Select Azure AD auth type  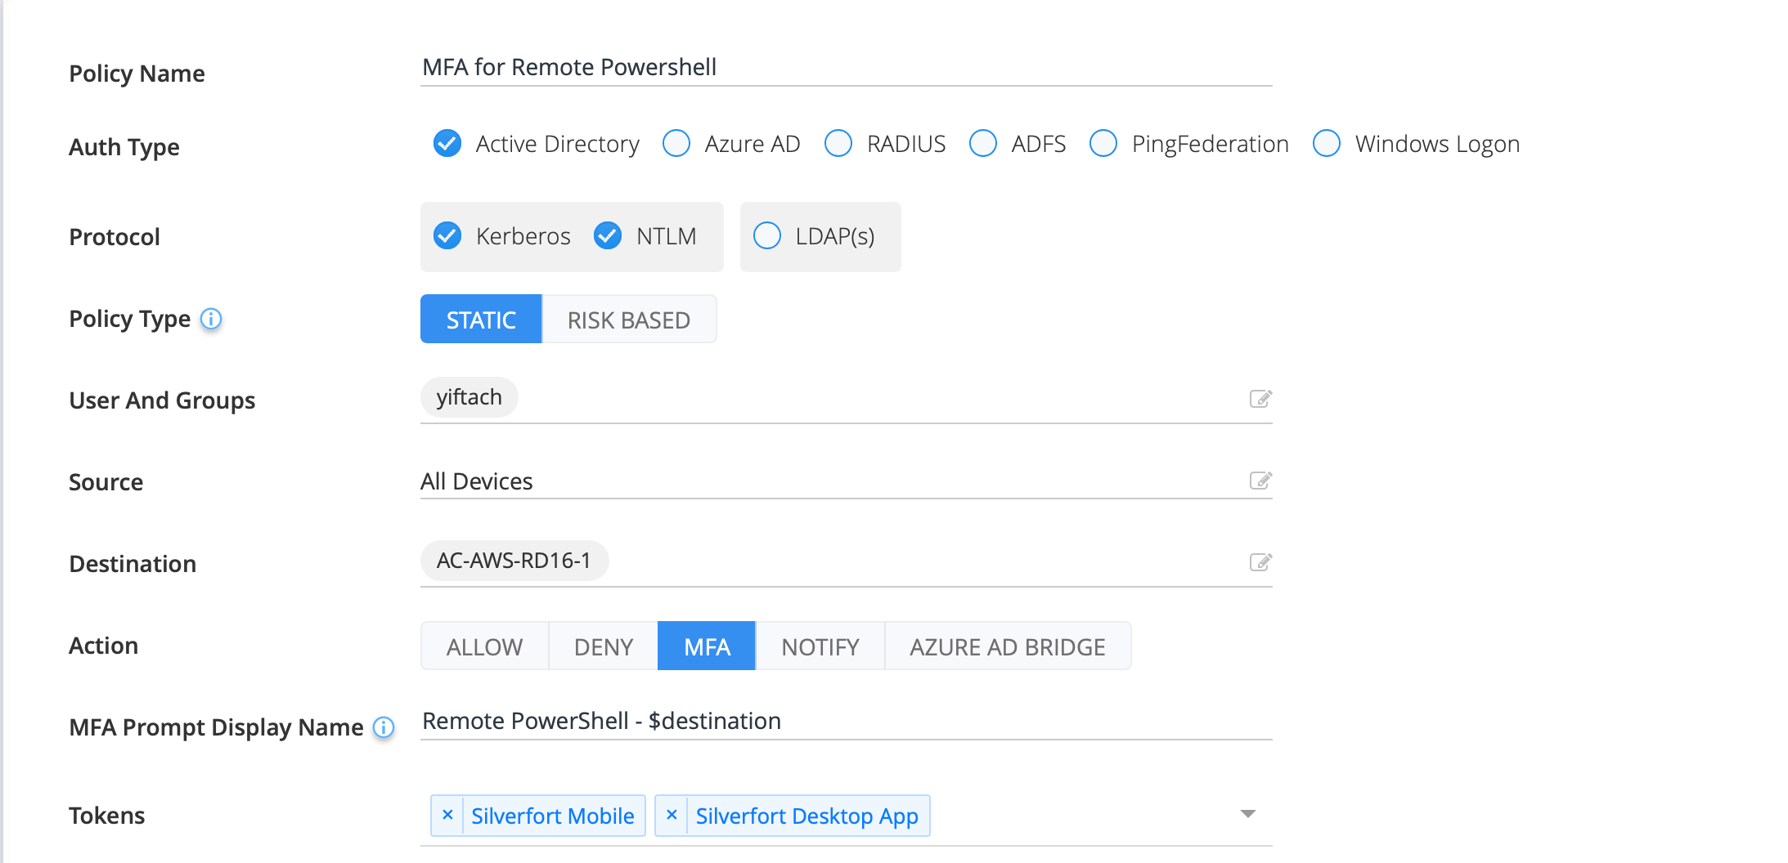point(676,143)
